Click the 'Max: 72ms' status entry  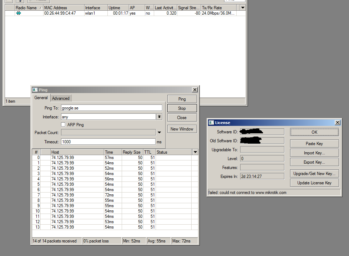[184, 241]
